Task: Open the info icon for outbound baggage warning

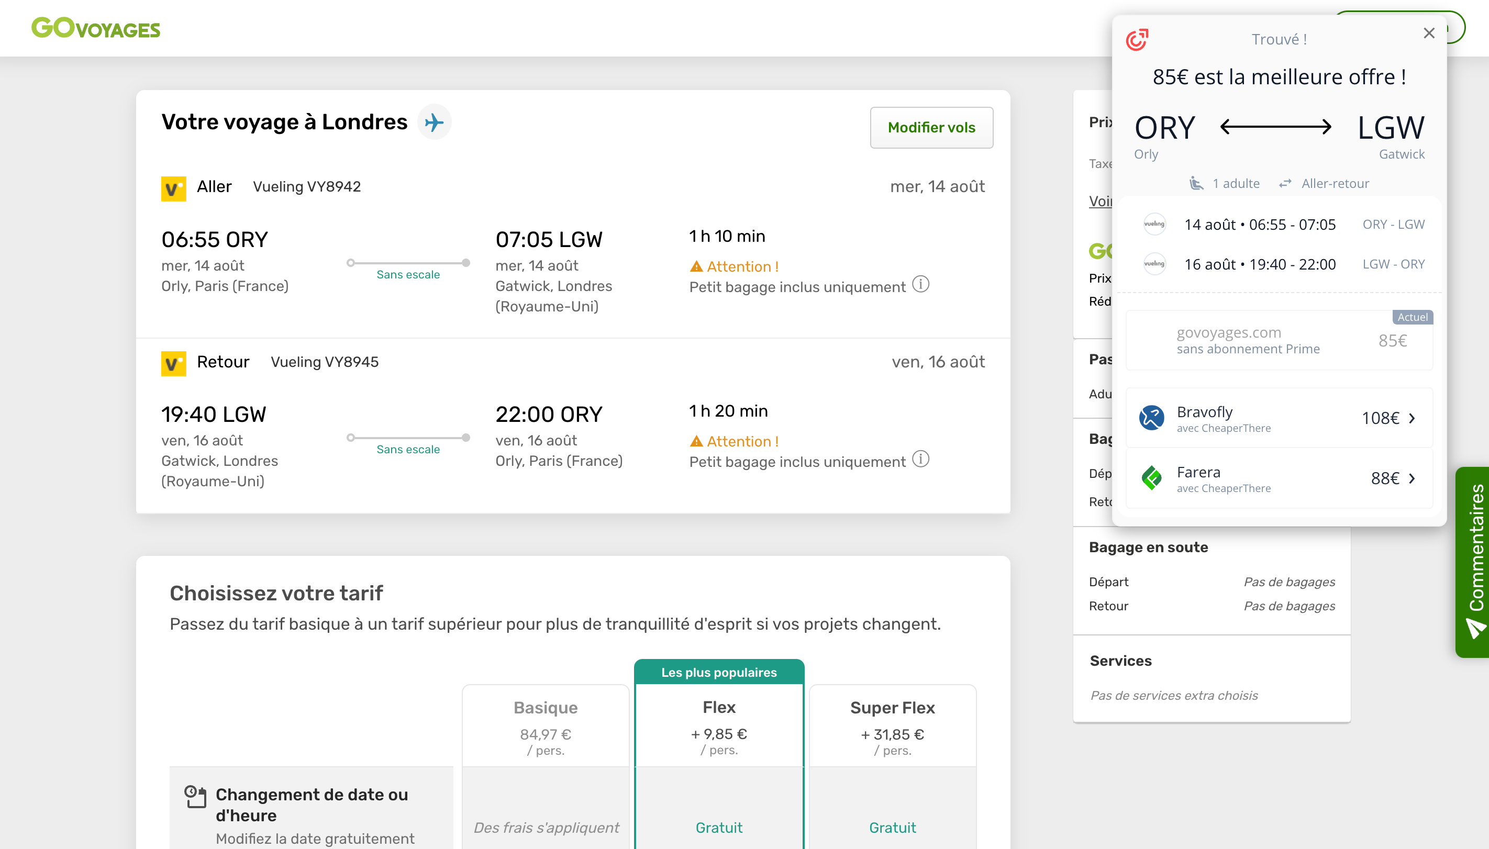Action: 920,285
